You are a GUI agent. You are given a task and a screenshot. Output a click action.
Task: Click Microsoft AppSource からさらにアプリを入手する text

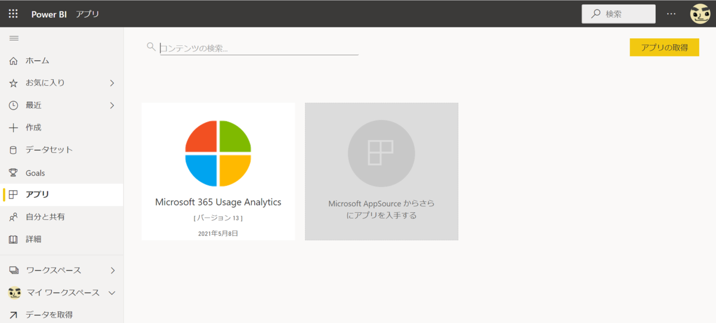381,209
